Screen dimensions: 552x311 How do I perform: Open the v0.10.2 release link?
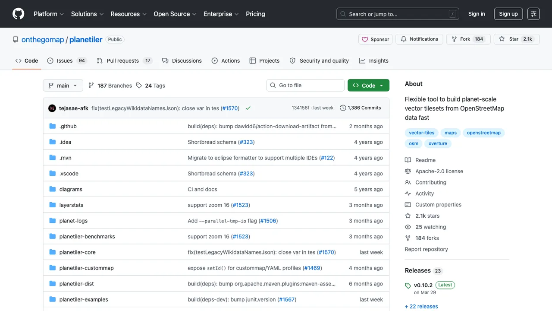(423, 285)
